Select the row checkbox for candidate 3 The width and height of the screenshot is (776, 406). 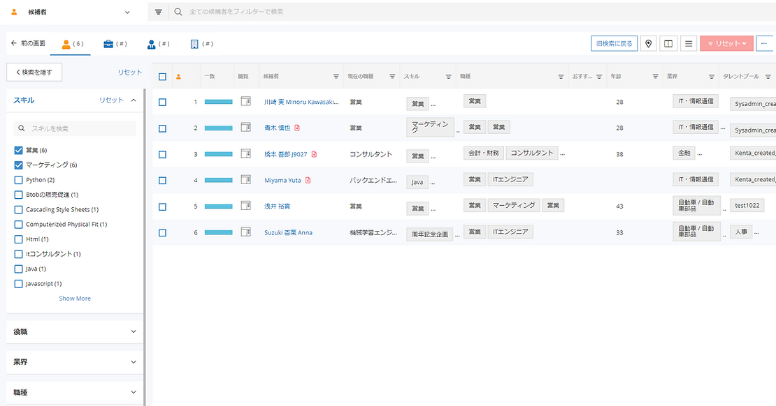pos(162,154)
